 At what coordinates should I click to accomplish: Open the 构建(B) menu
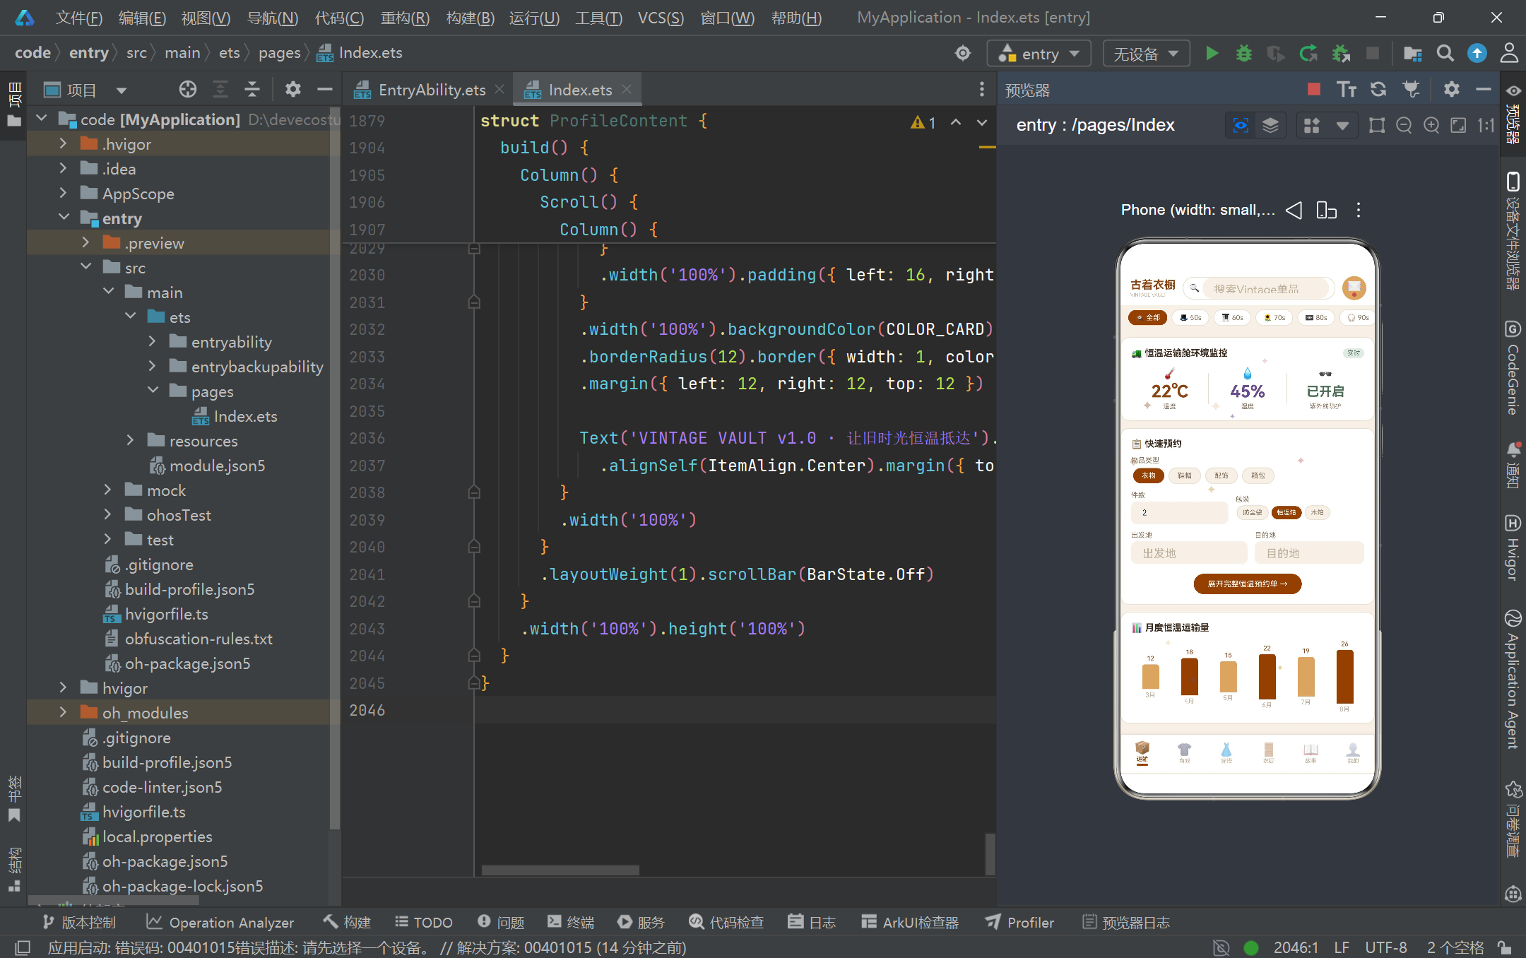click(470, 18)
